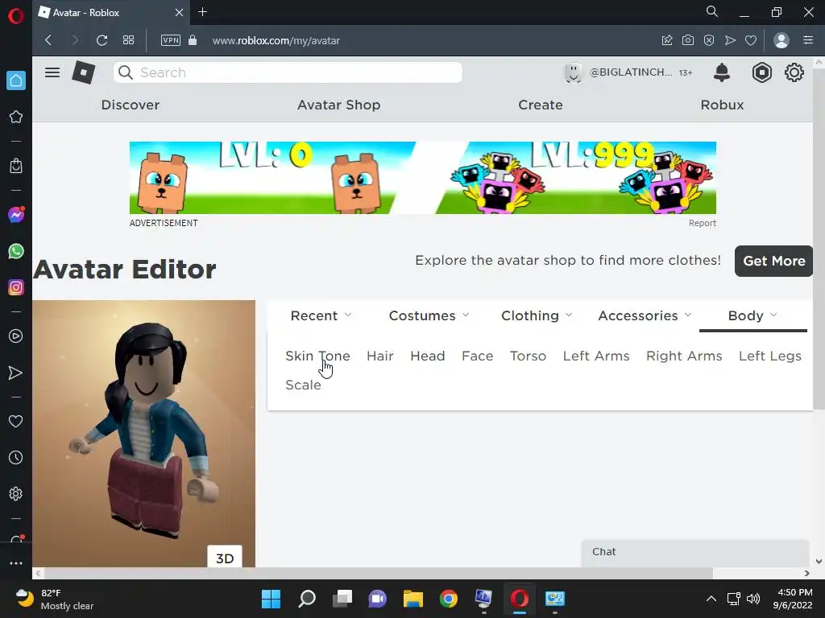This screenshot has width=825, height=618.
Task: Expand the Body dropdown tab
Action: 752,315
